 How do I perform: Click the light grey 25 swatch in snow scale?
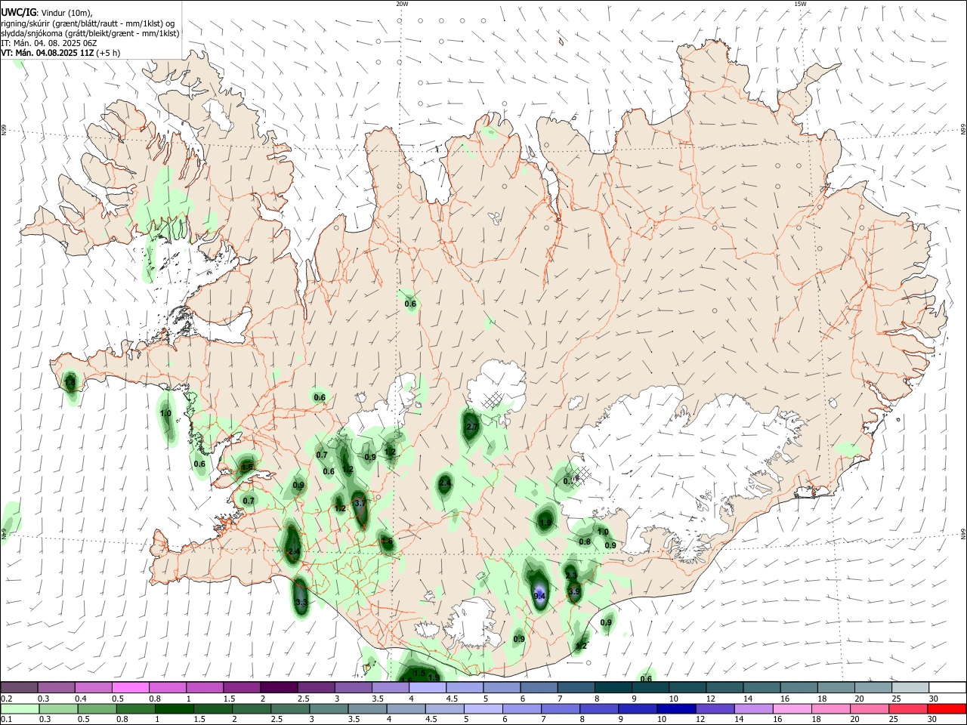point(910,687)
